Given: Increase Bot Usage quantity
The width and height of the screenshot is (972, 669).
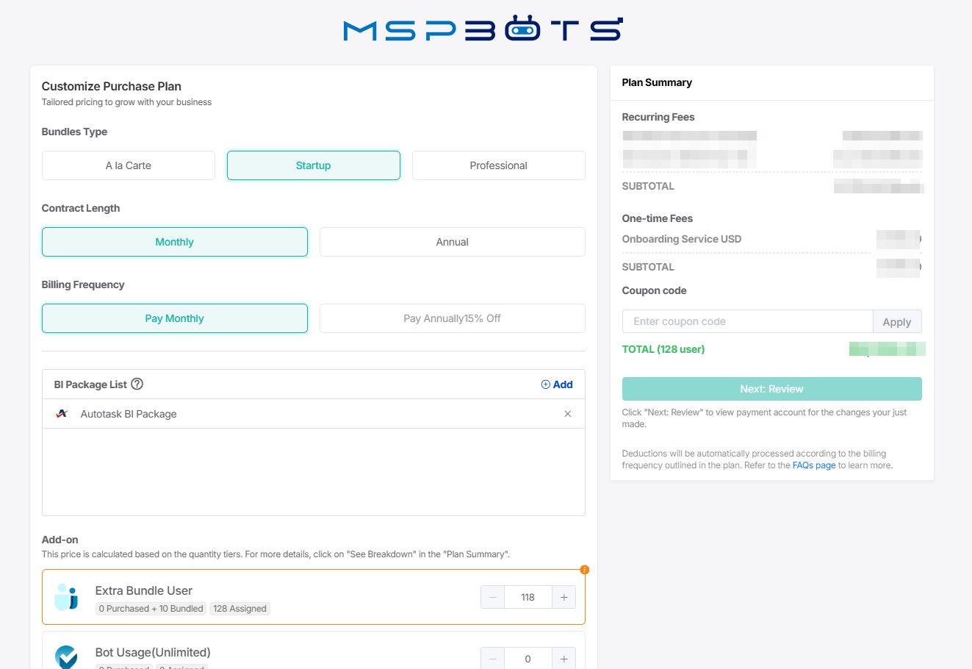Looking at the screenshot, I should tap(564, 659).
